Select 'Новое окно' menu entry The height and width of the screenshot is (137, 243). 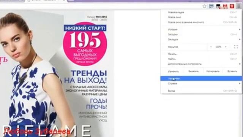tap(201, 17)
